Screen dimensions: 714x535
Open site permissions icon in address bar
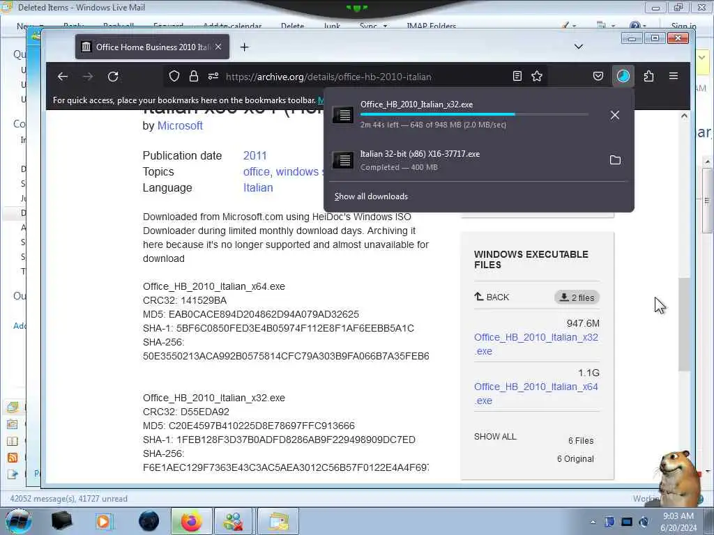213,77
